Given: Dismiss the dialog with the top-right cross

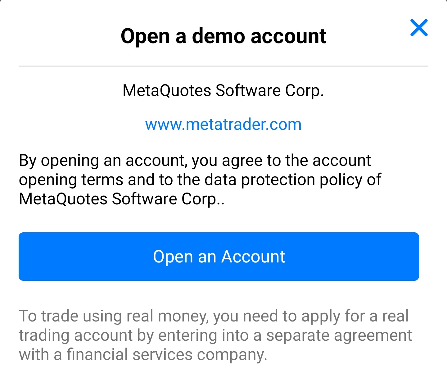Looking at the screenshot, I should pyautogui.click(x=419, y=28).
